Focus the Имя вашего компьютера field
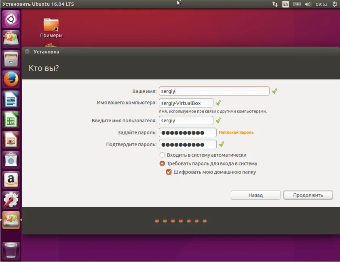Screen dimensions: 340x262 [x=186, y=103]
